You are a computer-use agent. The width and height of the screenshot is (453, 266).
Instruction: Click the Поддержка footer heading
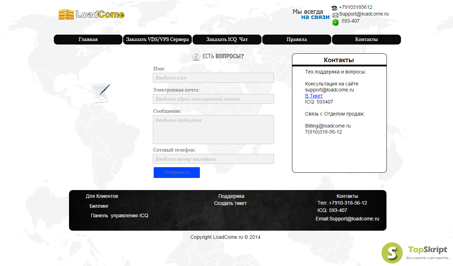[231, 196]
